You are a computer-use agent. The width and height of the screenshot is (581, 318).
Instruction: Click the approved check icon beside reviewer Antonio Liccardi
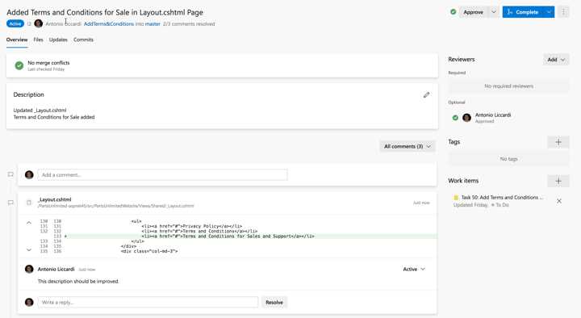pyautogui.click(x=455, y=118)
